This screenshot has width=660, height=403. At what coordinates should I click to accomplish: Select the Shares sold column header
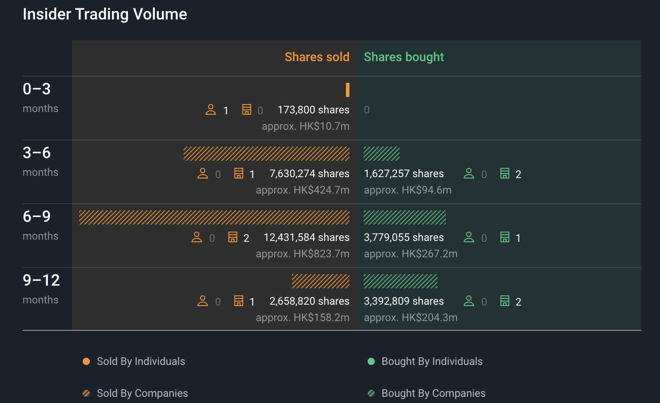[317, 57]
